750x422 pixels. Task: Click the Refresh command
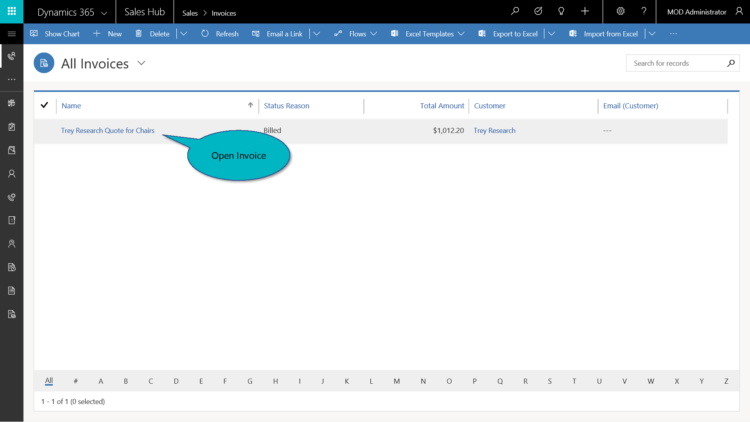coord(220,34)
